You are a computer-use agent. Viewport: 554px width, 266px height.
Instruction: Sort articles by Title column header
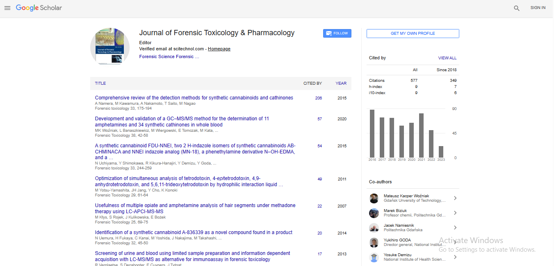click(x=100, y=83)
